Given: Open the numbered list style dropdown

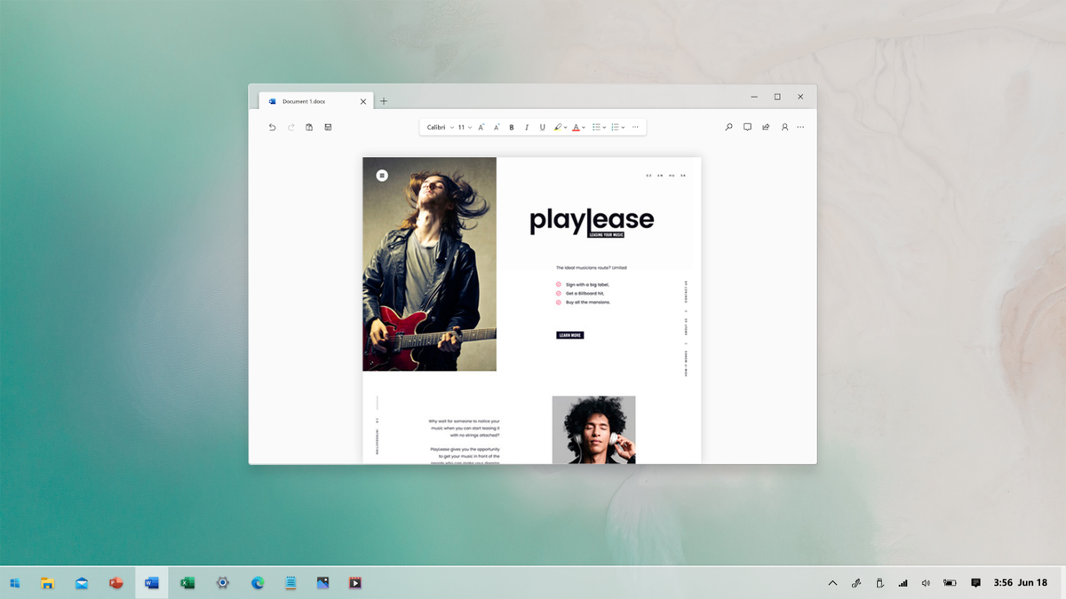Looking at the screenshot, I should [624, 128].
